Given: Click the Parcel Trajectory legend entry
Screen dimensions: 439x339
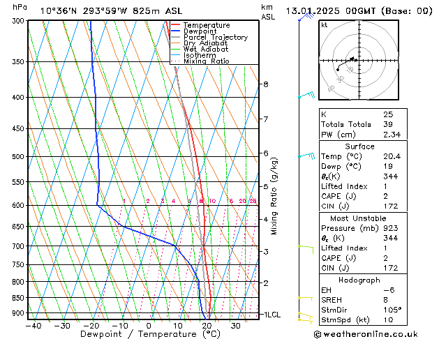Looking at the screenshot, I should (215, 37).
